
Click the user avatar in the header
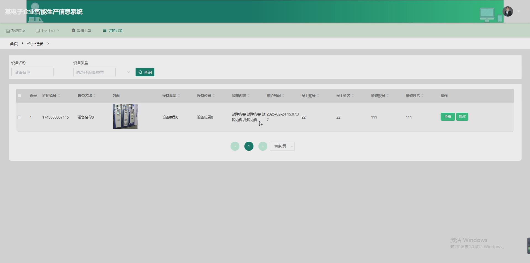tap(508, 12)
